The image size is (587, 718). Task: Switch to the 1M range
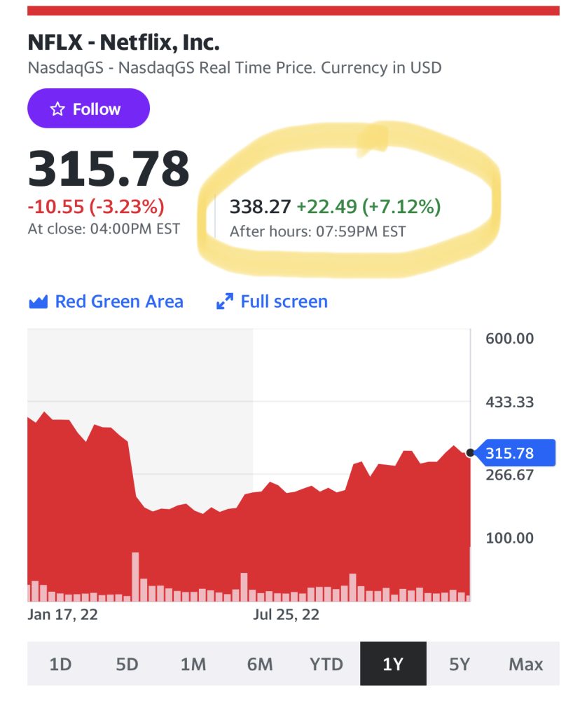193,664
